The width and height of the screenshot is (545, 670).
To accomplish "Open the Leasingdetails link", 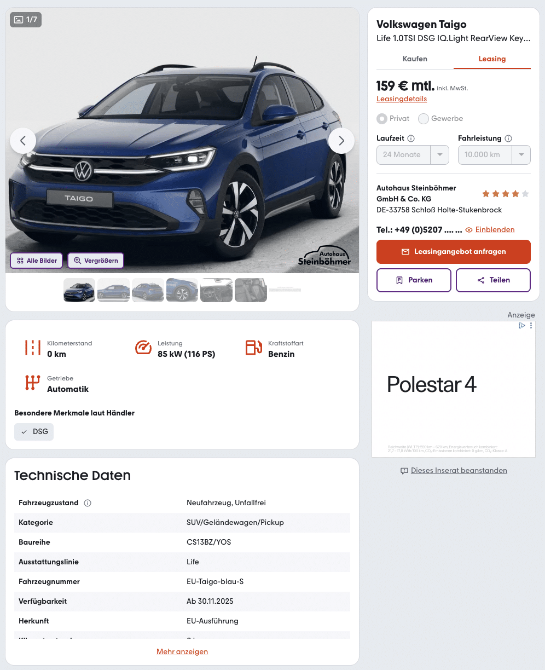I will click(402, 99).
